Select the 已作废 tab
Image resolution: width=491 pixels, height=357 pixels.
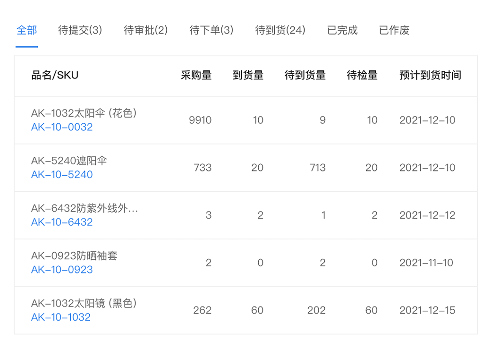(x=393, y=30)
